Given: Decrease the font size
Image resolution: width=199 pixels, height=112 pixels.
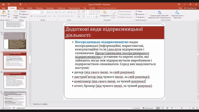Looking at the screenshot, I should coord(53,12).
